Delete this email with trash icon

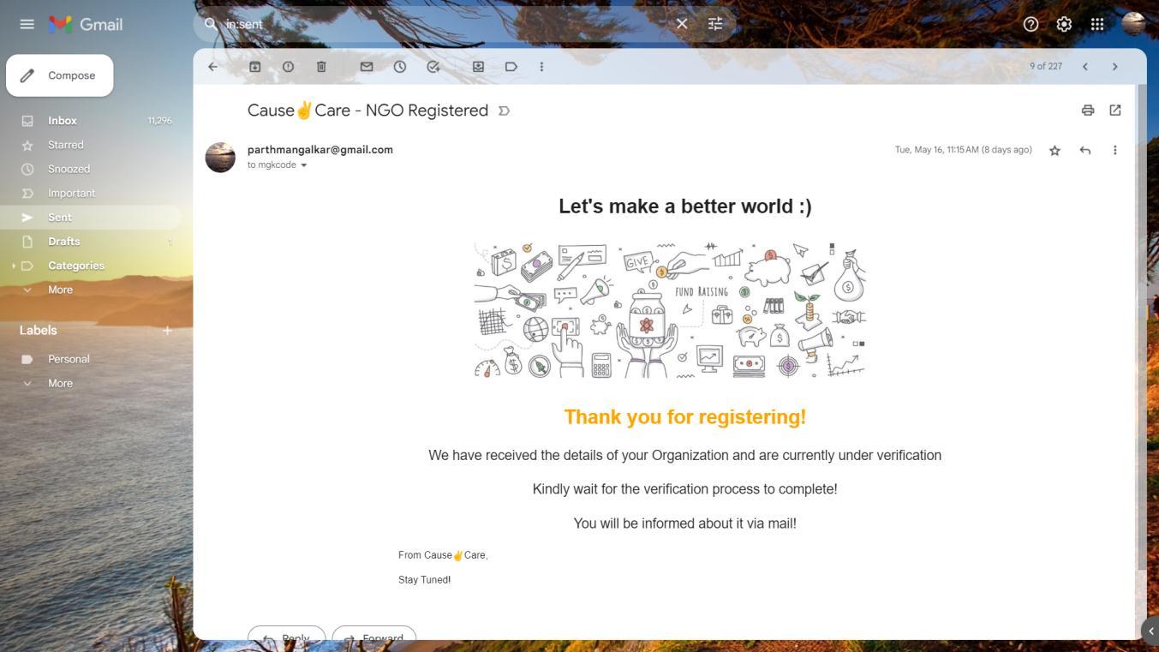click(x=321, y=67)
